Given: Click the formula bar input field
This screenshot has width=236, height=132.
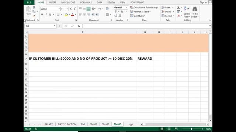Looking at the screenshot, I should [x=145, y=26].
